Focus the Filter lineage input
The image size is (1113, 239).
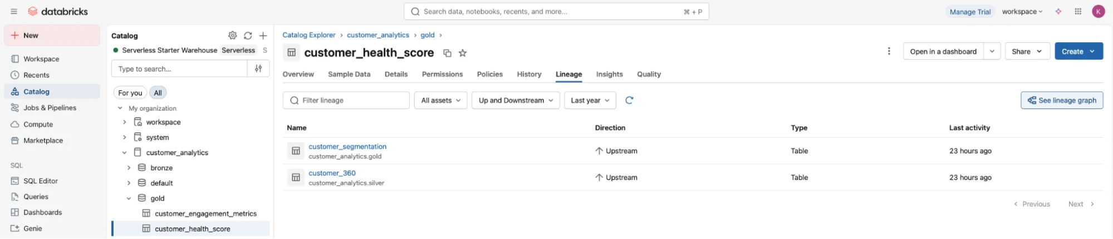pos(346,101)
